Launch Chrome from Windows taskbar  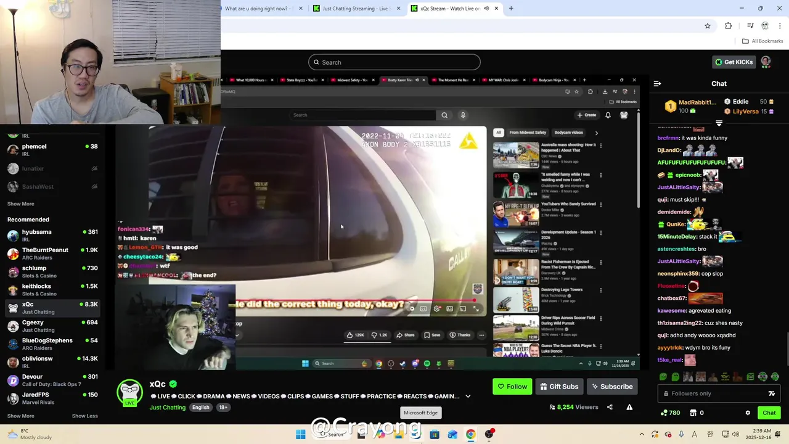470,434
